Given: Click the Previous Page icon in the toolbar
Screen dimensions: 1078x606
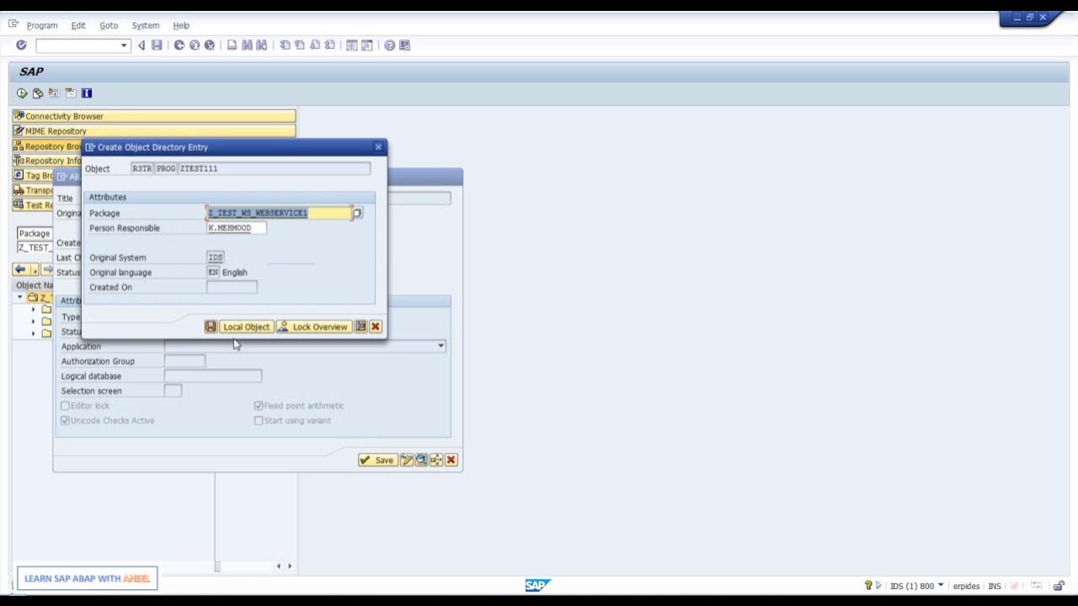Looking at the screenshot, I should pos(300,45).
